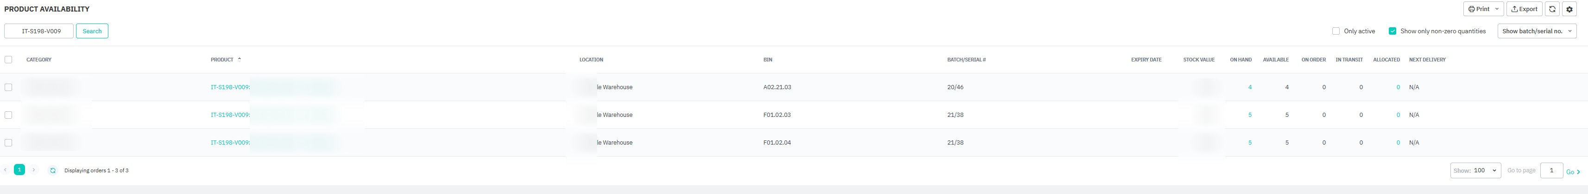Click the On Hand quantity 4 link

[1249, 87]
